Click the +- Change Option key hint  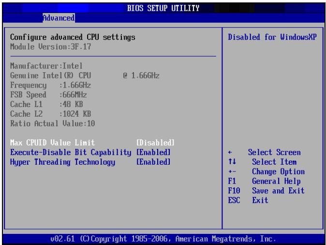pos(232,172)
